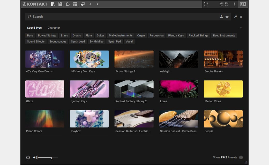Filter by Bass tag
This screenshot has width=269, height=165.
pyautogui.click(x=30, y=36)
